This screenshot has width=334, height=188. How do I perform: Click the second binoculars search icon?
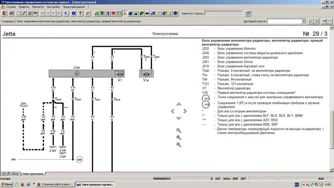(x=317, y=21)
